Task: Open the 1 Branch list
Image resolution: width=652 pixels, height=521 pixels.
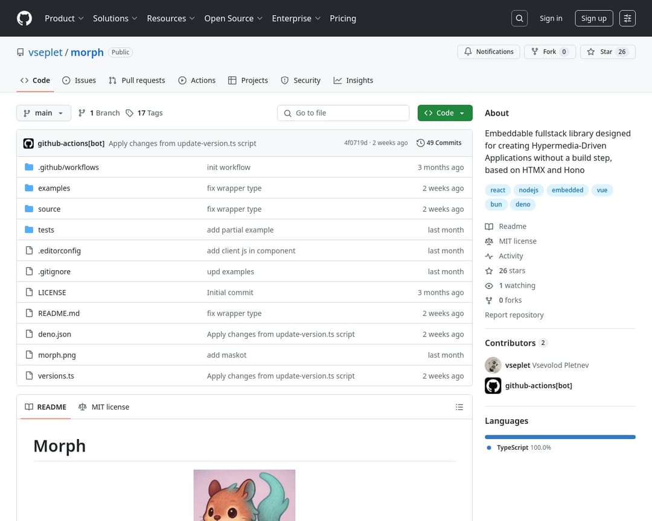Action: [99, 113]
